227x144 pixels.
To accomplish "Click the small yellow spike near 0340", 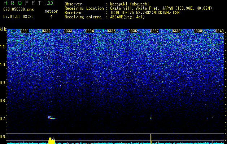I will click(213, 142).
